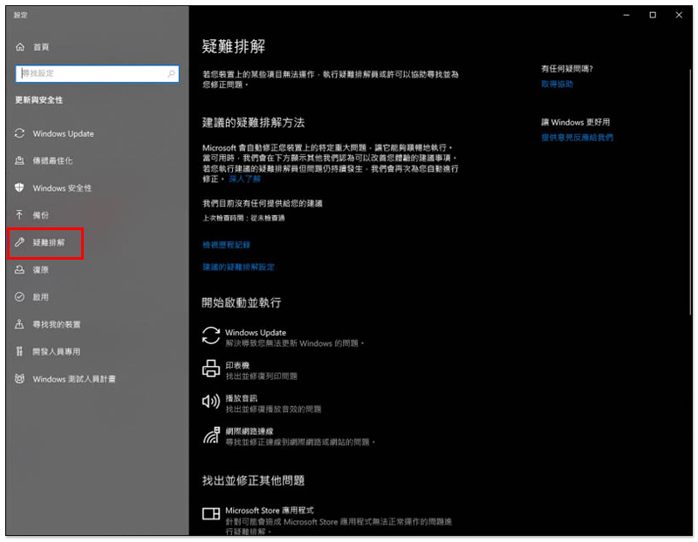Click the Home (首頁) house icon
The width and height of the screenshot is (698, 542).
click(x=20, y=47)
